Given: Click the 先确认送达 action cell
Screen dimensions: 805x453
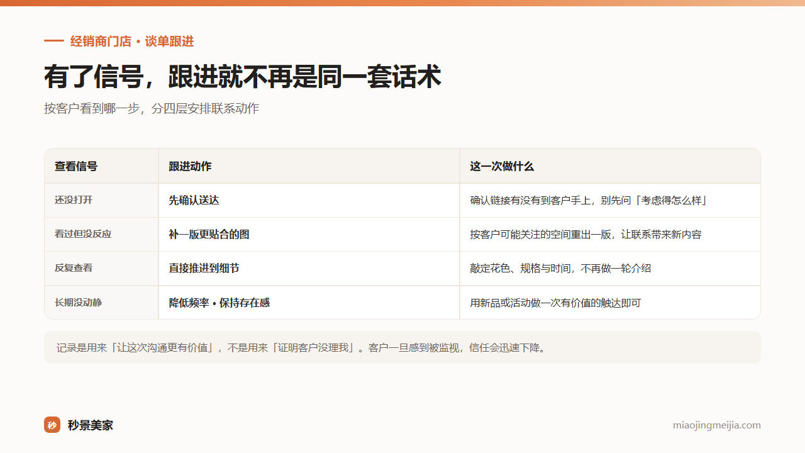Looking at the screenshot, I should (309, 200).
